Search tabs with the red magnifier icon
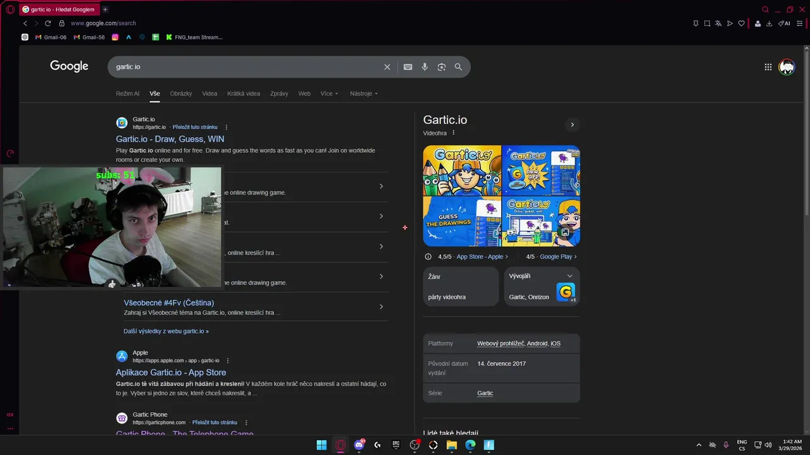Screen dimensions: 810x455 (766, 9)
